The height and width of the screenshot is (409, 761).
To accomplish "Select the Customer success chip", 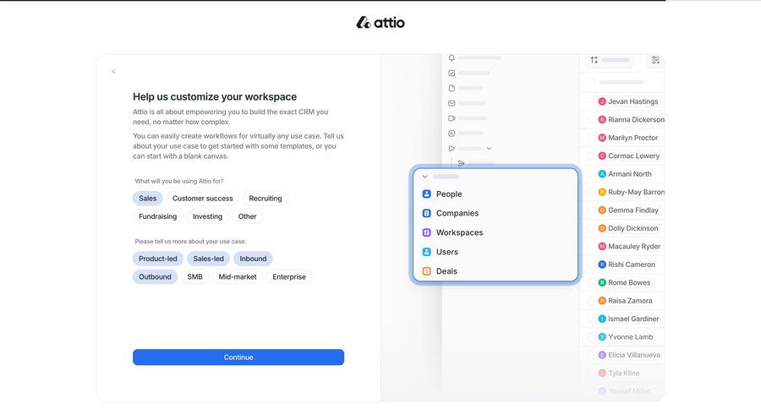I will (x=202, y=199).
